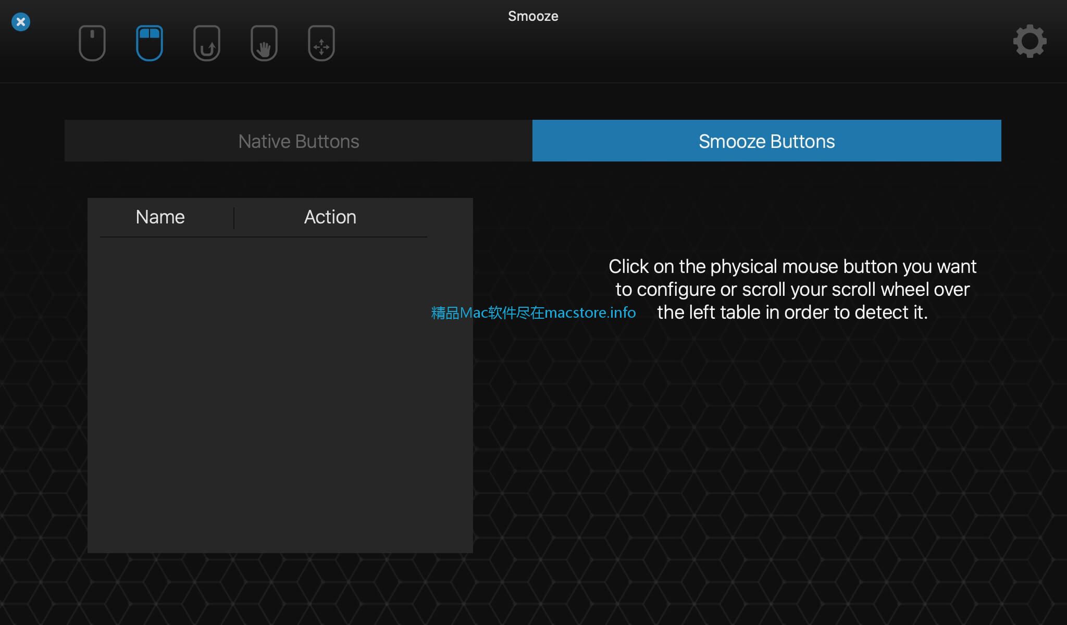
Task: Click the basic mouse outline icon
Action: [x=92, y=42]
